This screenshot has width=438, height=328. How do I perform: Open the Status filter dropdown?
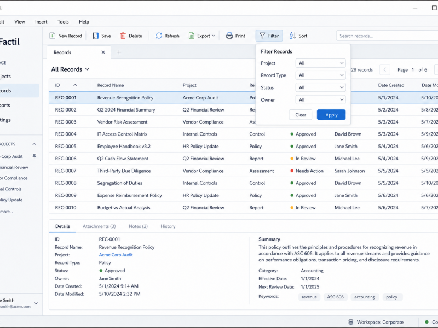(320, 87)
